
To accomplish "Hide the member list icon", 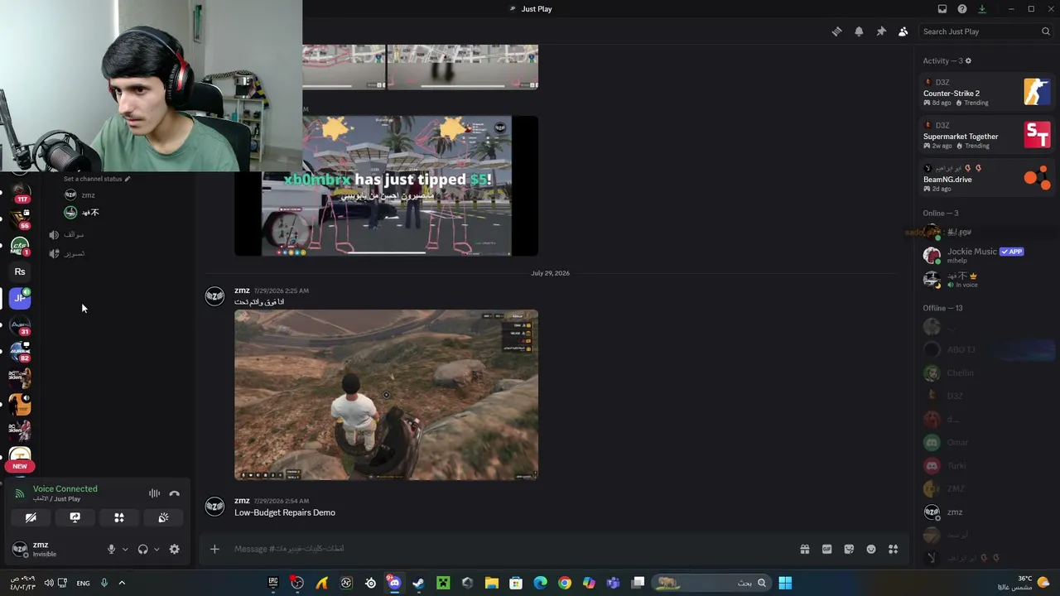I will pyautogui.click(x=903, y=31).
